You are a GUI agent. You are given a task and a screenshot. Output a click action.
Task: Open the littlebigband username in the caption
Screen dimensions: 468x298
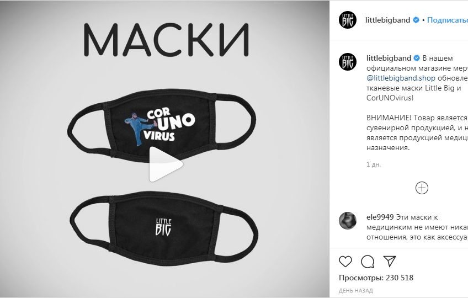389,58
